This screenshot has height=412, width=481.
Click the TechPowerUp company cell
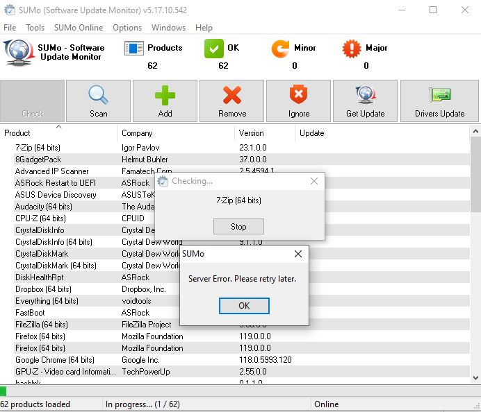(146, 372)
